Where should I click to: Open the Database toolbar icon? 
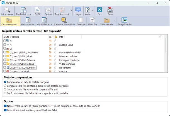pos(81,20)
